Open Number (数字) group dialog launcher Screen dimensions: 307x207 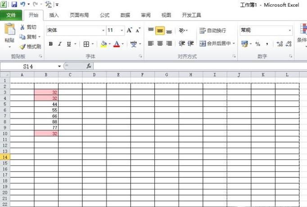290,56
